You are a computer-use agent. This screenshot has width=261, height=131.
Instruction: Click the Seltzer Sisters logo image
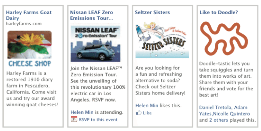(x=162, y=40)
